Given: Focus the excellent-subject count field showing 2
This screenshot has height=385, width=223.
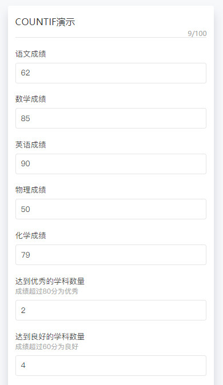Looking at the screenshot, I should click(x=111, y=310).
